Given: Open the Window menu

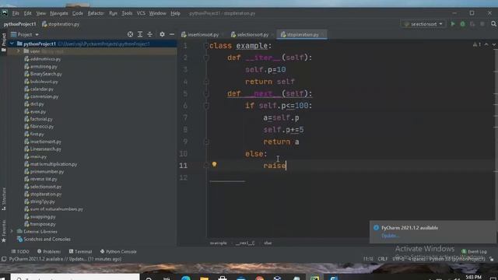Looking at the screenshot, I should (x=157, y=13).
